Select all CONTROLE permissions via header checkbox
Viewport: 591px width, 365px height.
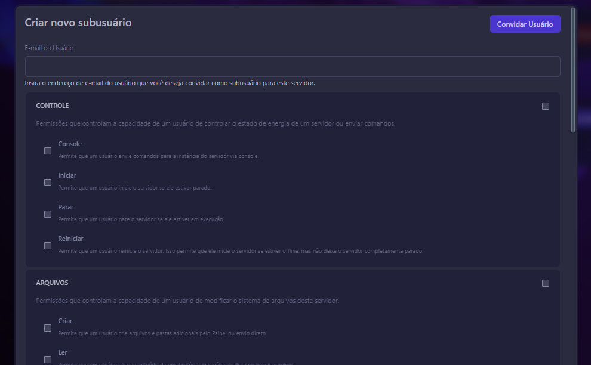(x=545, y=106)
